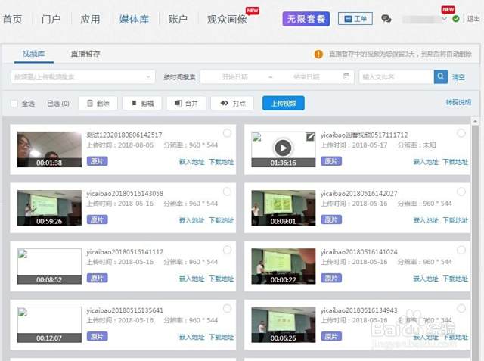Open thumbnail of the 00:06:26 video
This screenshot has height=361, width=484.
pos(284,325)
